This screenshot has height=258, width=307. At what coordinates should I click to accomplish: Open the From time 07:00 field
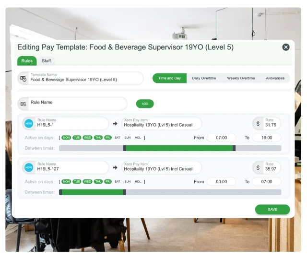point(221,138)
